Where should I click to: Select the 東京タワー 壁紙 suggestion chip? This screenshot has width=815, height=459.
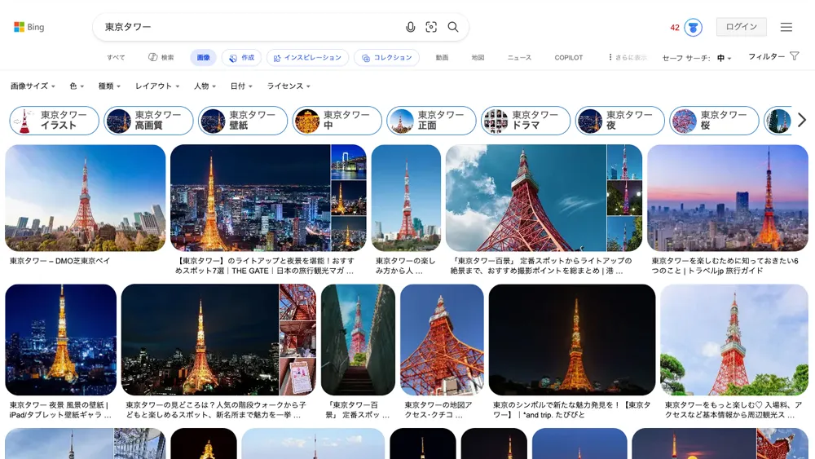pyautogui.click(x=243, y=121)
